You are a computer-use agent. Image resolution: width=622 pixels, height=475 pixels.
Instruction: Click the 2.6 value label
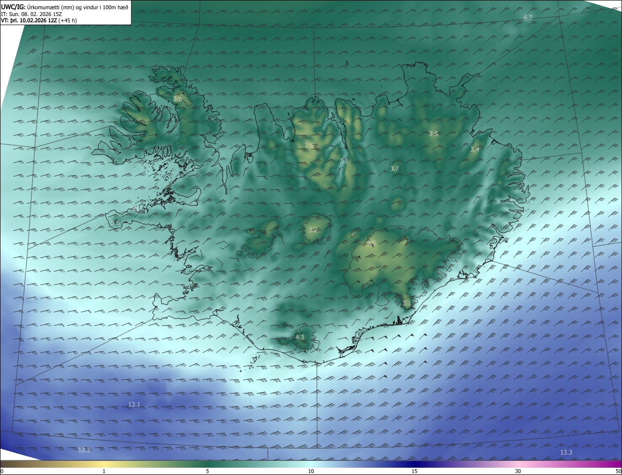[x=309, y=145]
